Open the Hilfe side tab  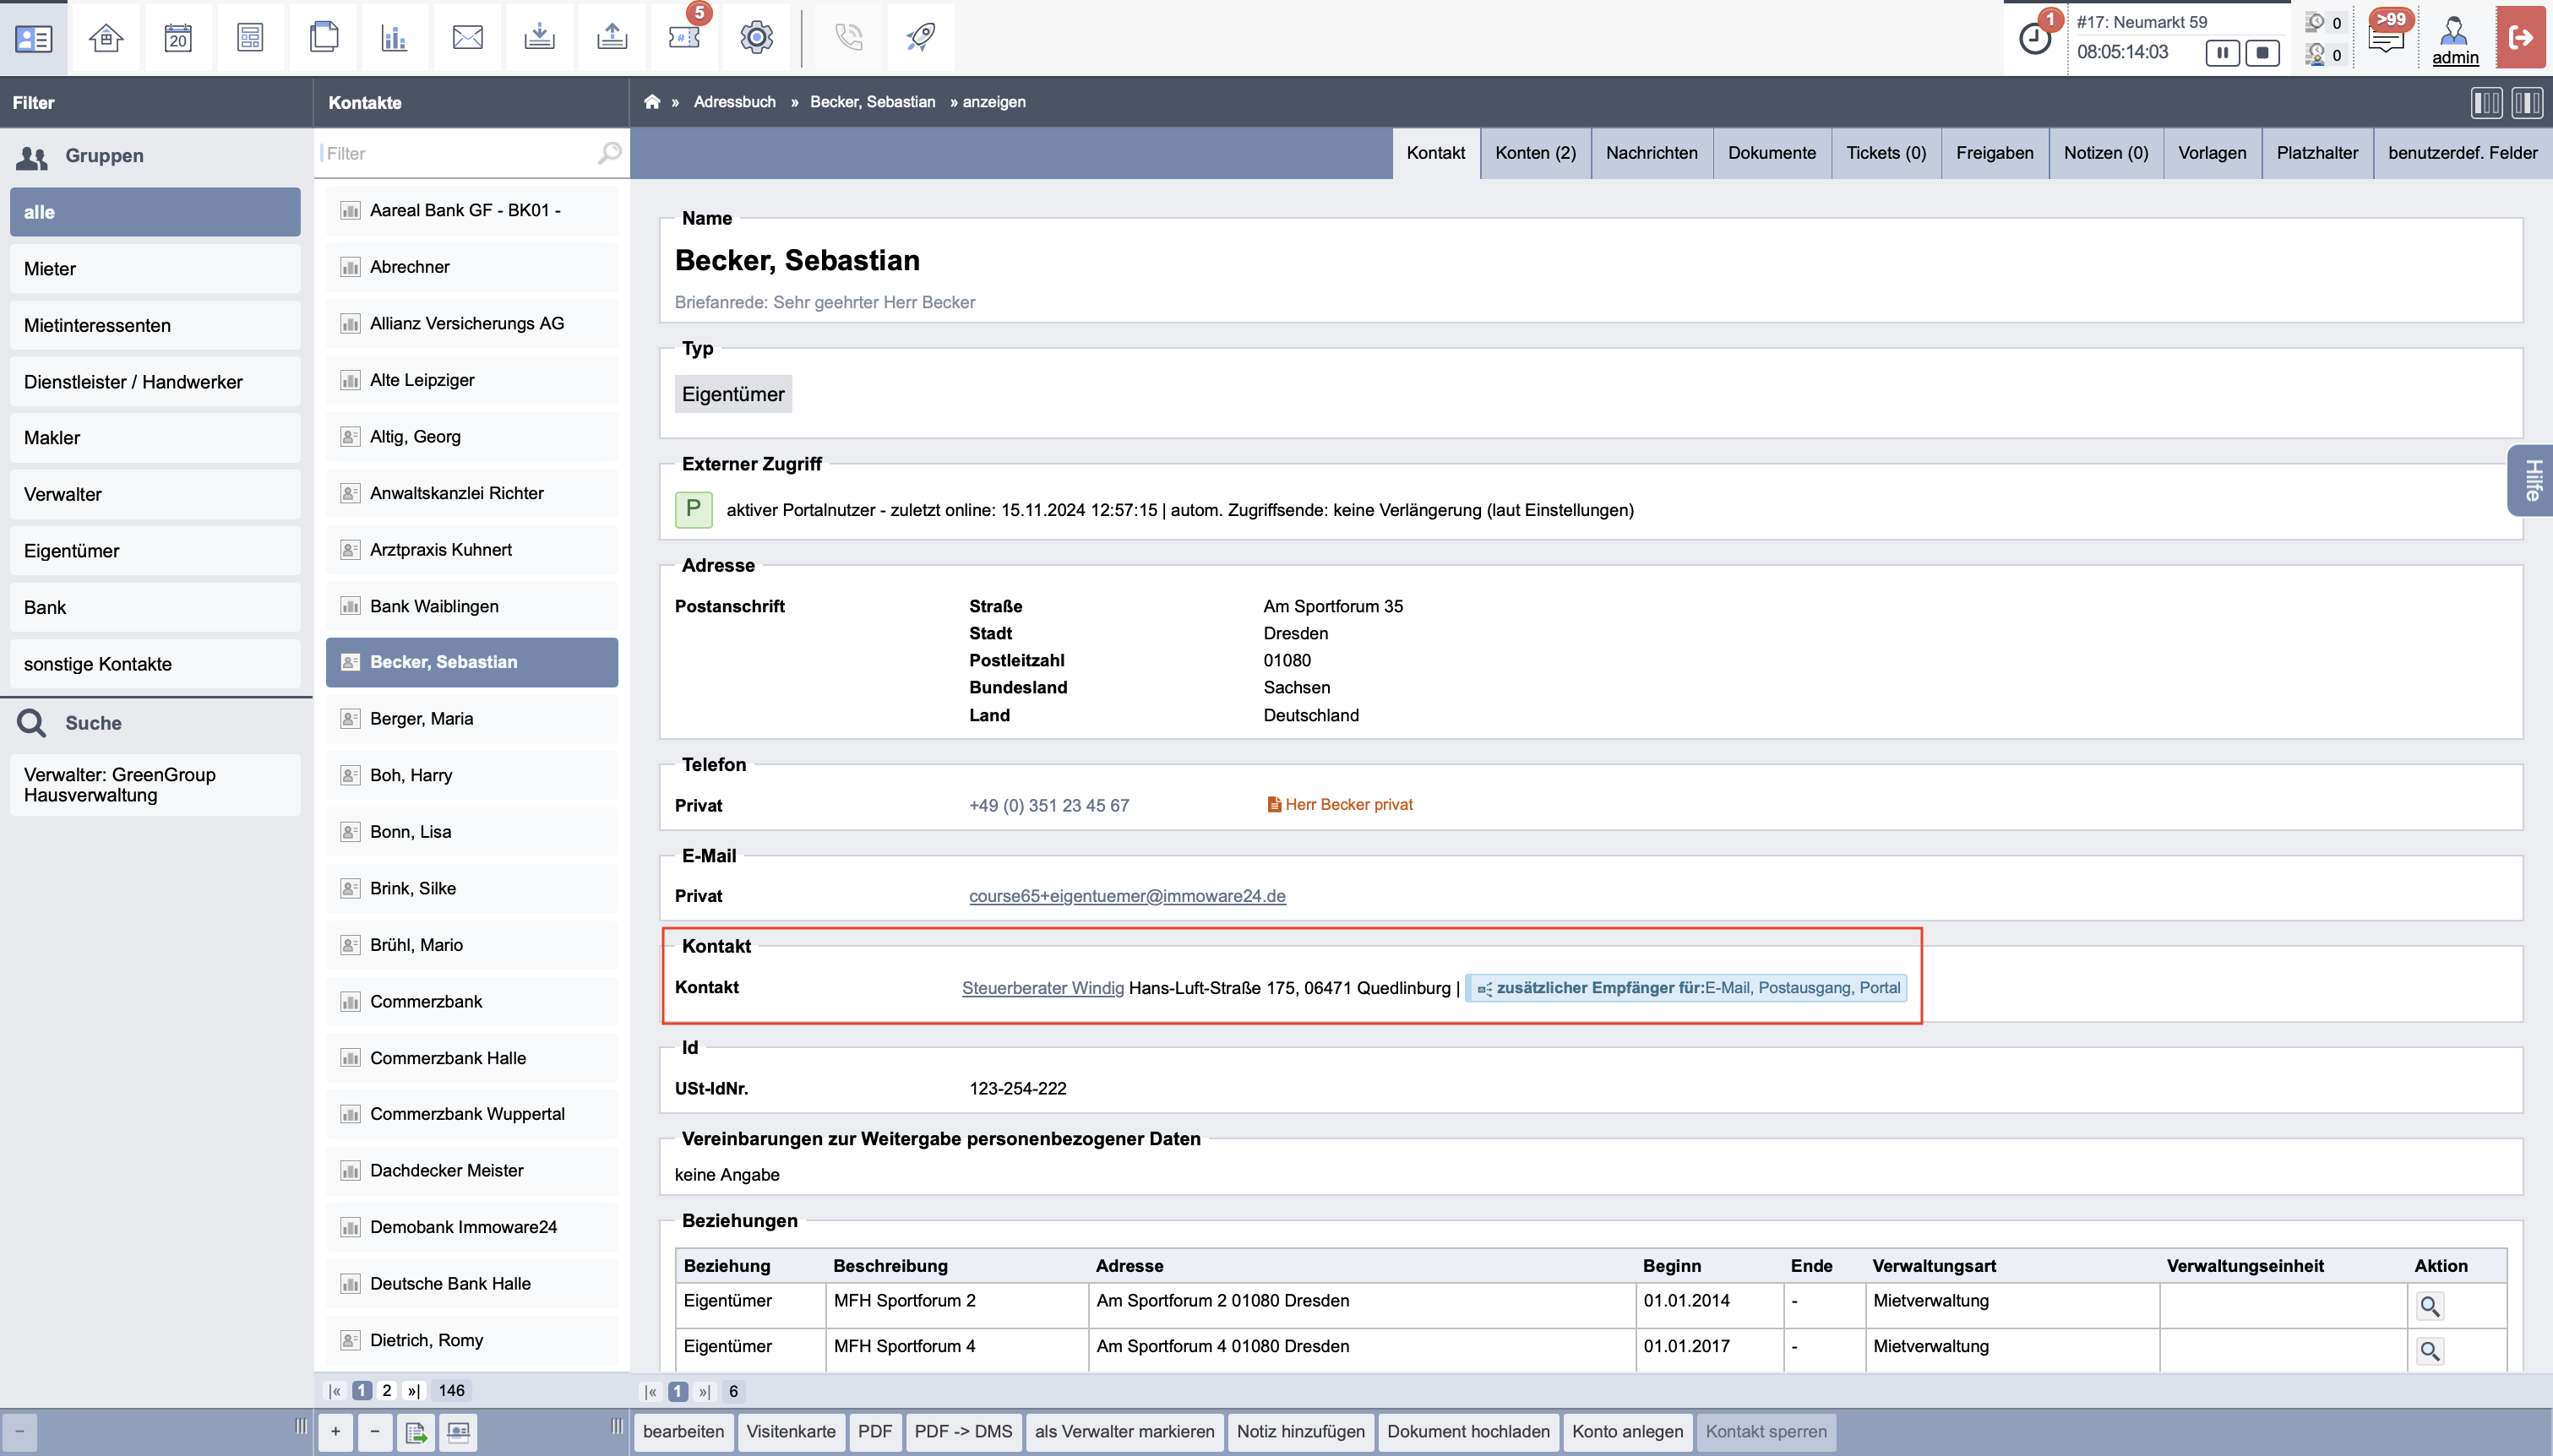click(2532, 480)
